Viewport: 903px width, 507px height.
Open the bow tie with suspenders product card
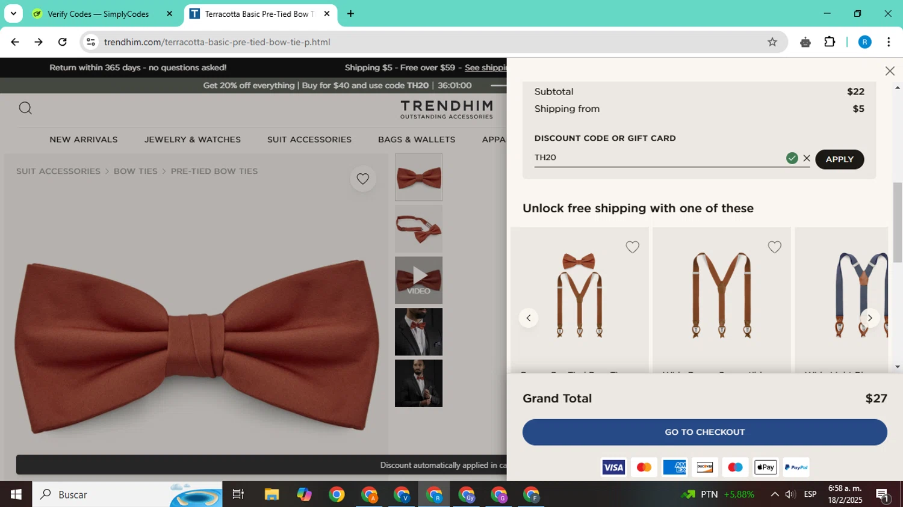(579, 299)
